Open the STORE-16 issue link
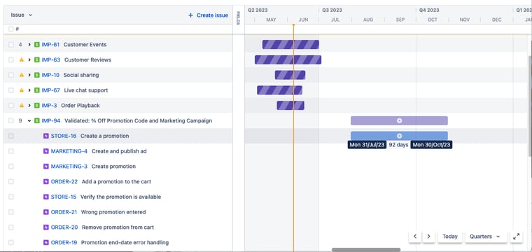 (64, 136)
